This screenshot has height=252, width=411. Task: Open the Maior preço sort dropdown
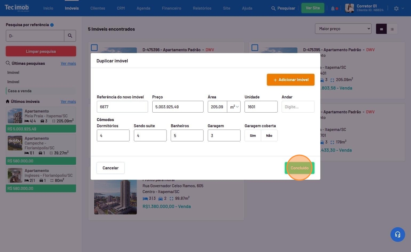pyautogui.click(x=343, y=29)
